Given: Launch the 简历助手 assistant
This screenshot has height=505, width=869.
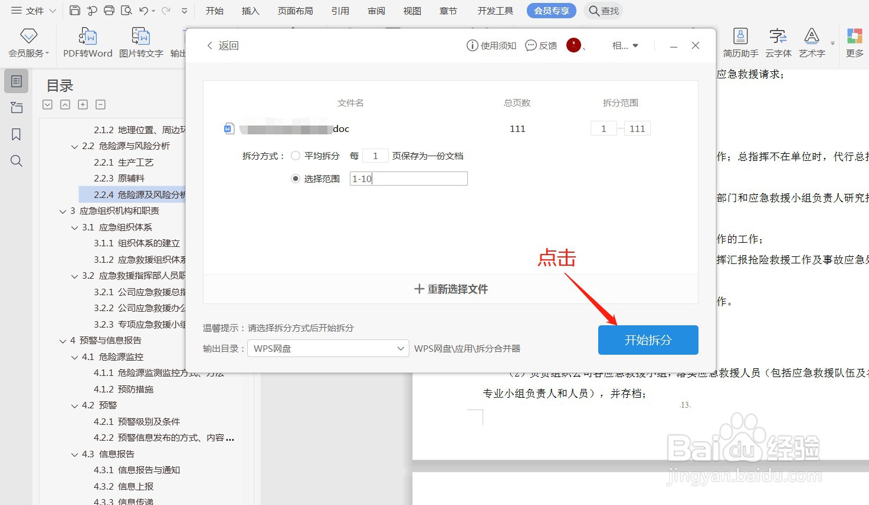Looking at the screenshot, I should point(740,42).
